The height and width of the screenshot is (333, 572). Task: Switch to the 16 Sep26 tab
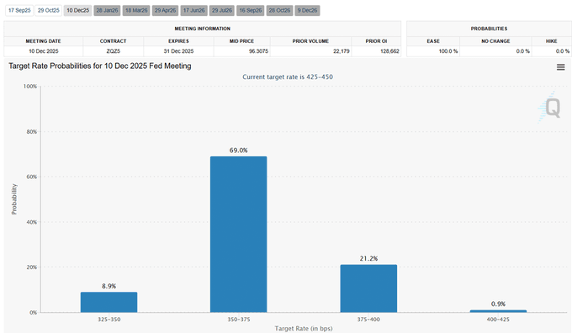pyautogui.click(x=251, y=11)
